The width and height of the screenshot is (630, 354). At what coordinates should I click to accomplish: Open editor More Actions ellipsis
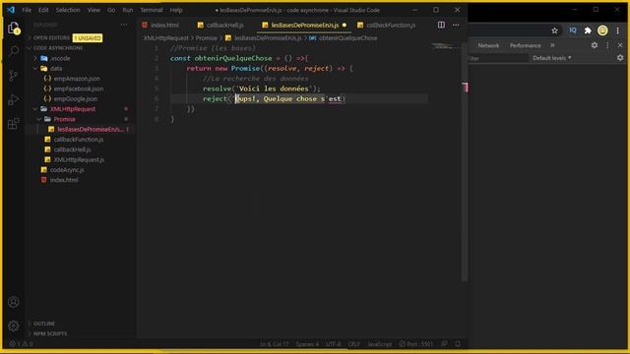456,25
